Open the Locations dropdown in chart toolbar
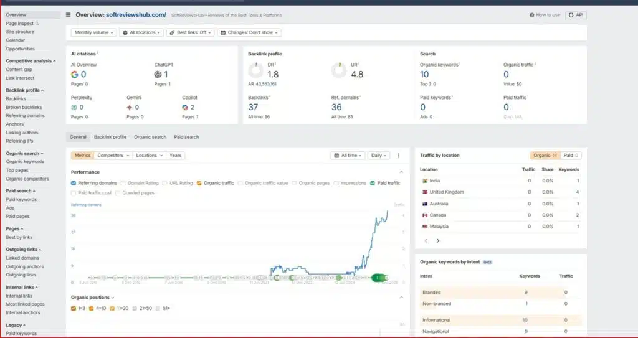Image resolution: width=638 pixels, height=338 pixels. (150, 156)
